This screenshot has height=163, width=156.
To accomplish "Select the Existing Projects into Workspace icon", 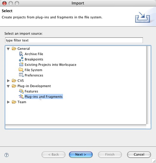I will click(x=21, y=64).
